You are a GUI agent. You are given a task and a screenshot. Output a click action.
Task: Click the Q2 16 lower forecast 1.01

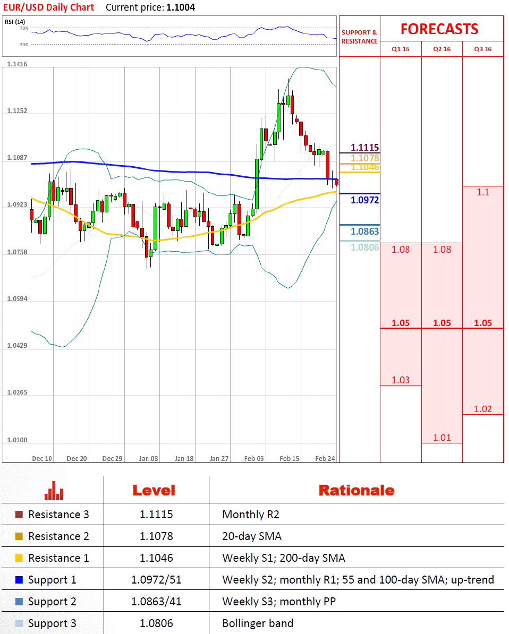pyautogui.click(x=442, y=438)
